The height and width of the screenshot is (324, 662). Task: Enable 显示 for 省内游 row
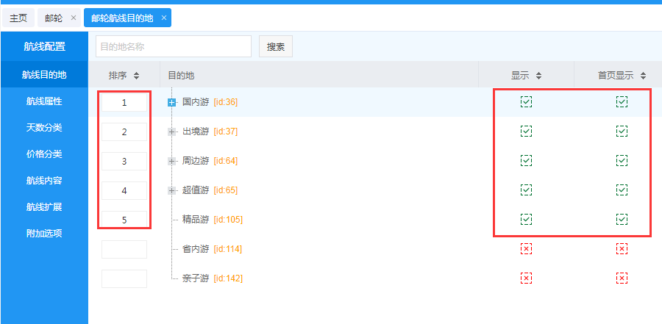(x=526, y=249)
